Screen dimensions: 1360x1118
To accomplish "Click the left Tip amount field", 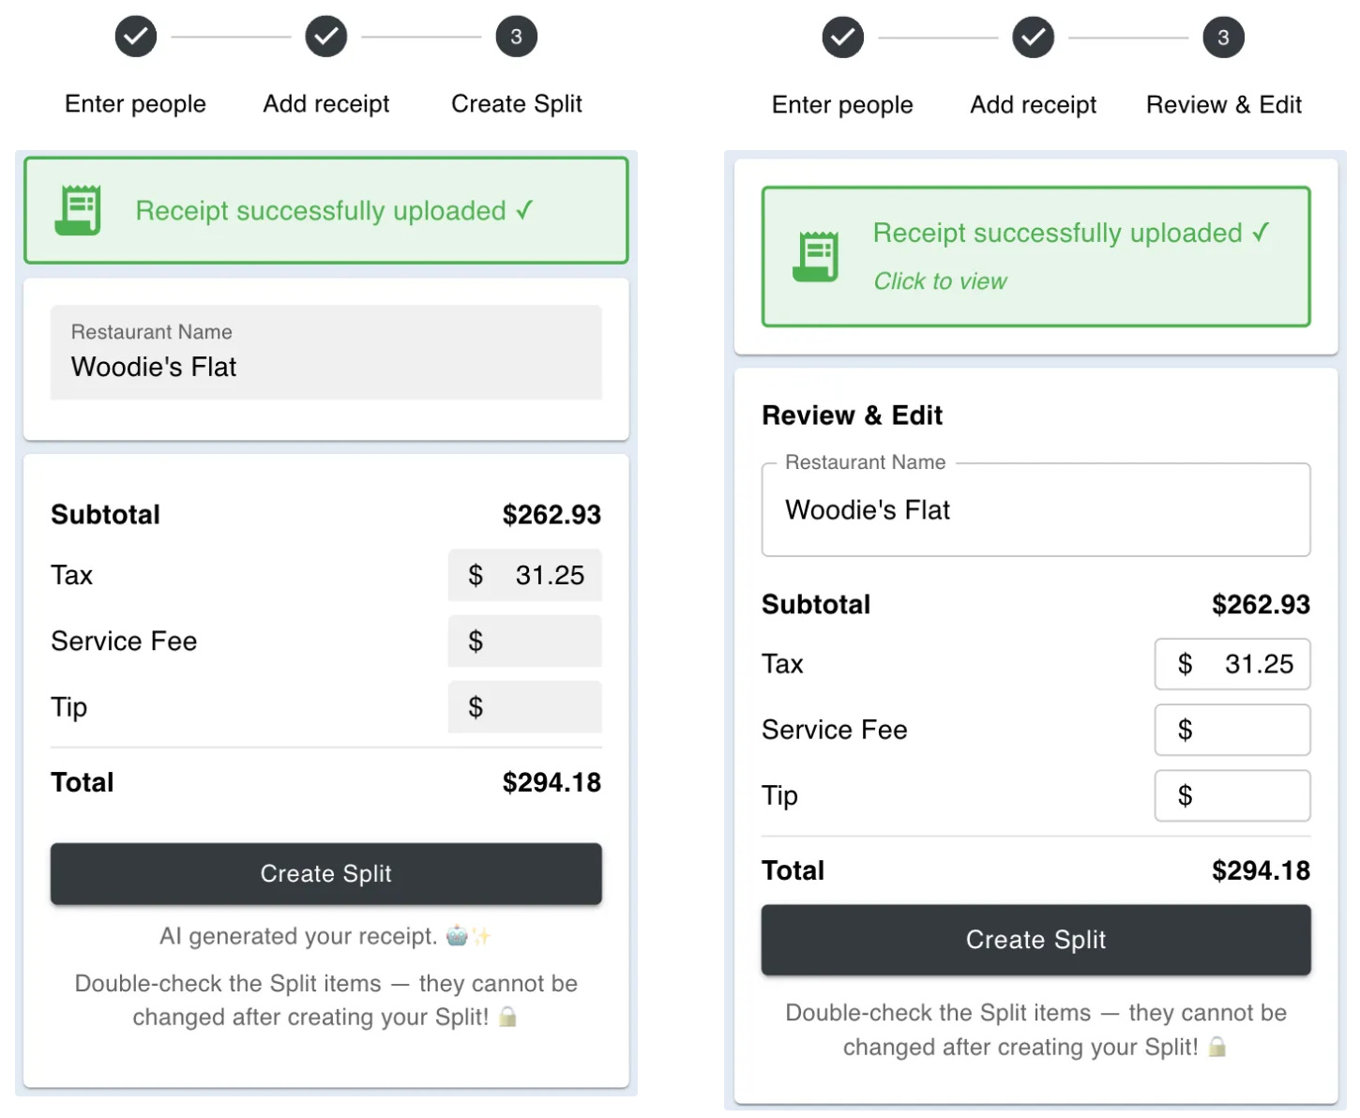I will [x=525, y=707].
